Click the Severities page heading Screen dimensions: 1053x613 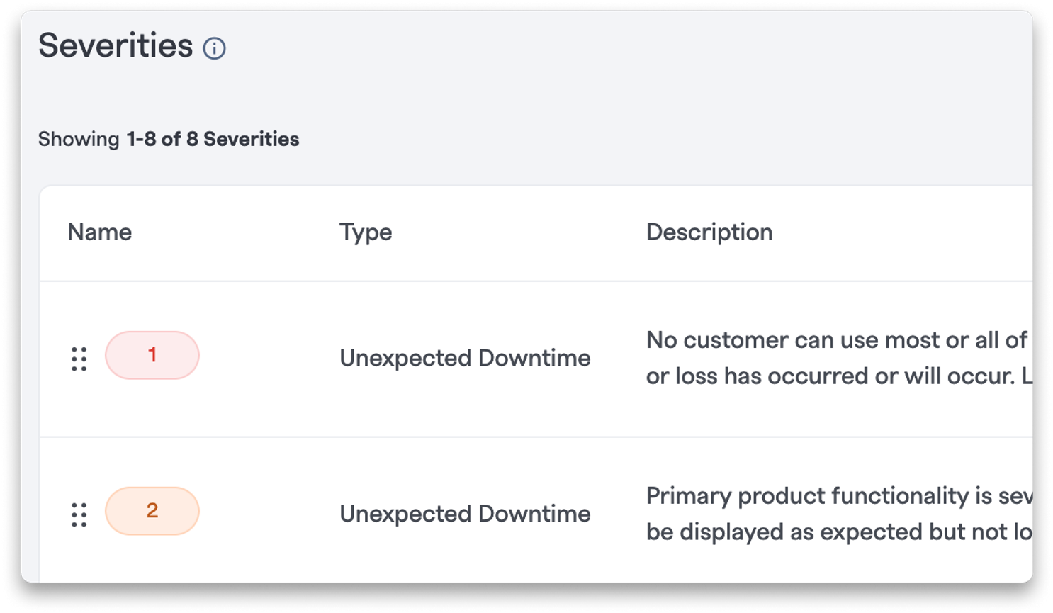click(x=116, y=46)
